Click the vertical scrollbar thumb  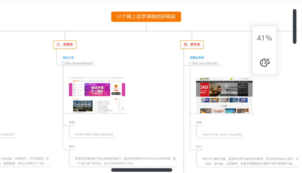[294, 26]
